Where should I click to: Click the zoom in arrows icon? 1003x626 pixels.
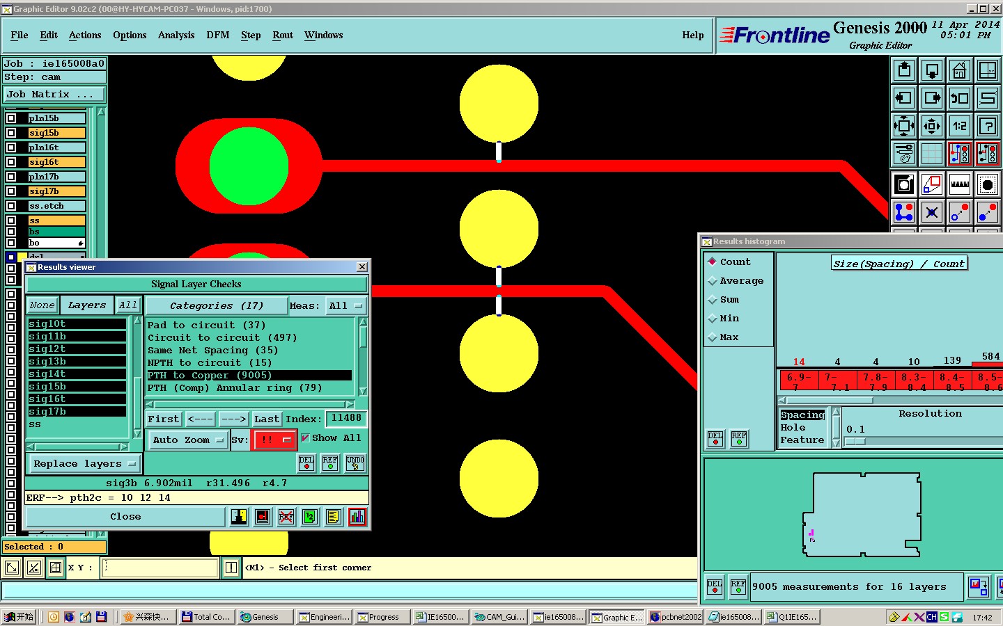coord(904,126)
